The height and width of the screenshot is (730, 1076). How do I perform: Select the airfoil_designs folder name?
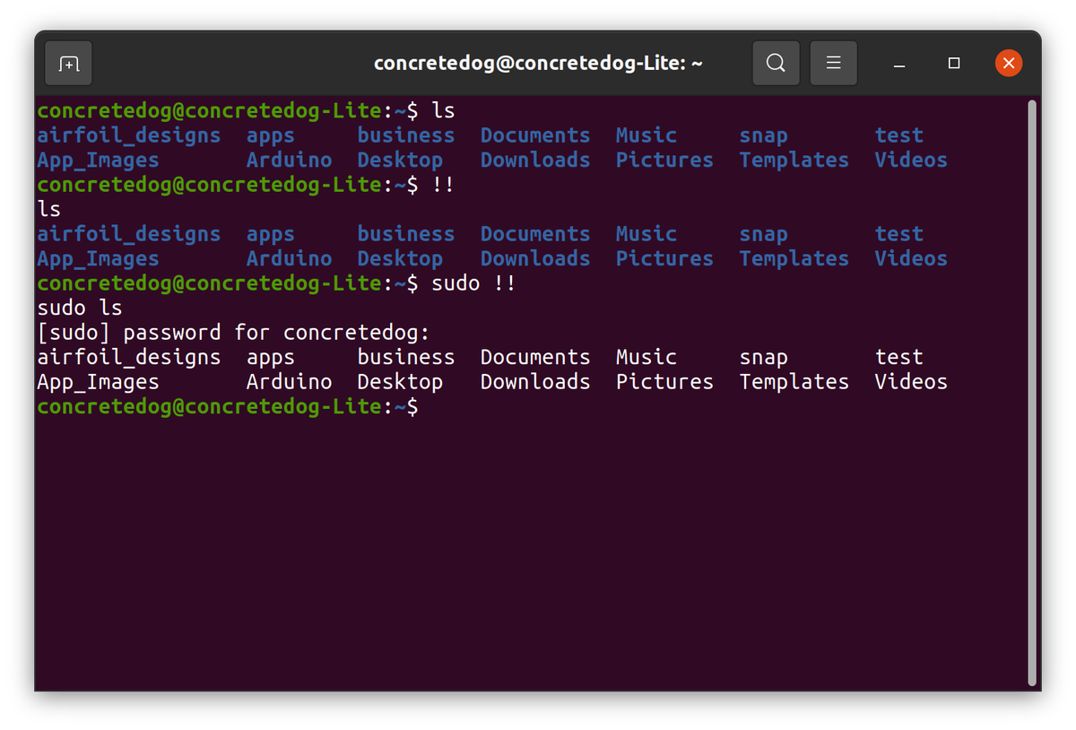129,135
